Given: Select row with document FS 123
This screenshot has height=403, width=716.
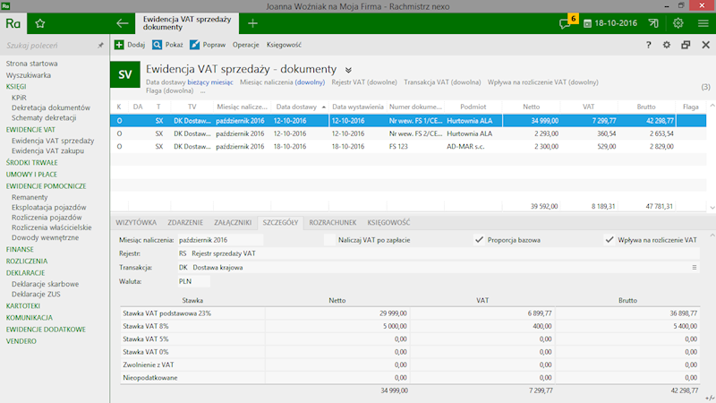Looking at the screenshot, I should (x=408, y=147).
